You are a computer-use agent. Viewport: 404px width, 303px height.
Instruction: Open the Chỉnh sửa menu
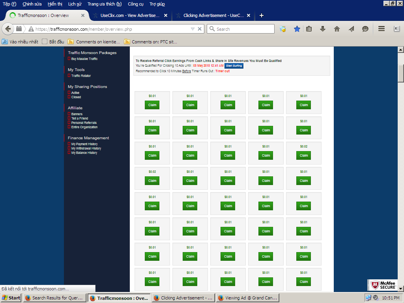tap(32, 4)
